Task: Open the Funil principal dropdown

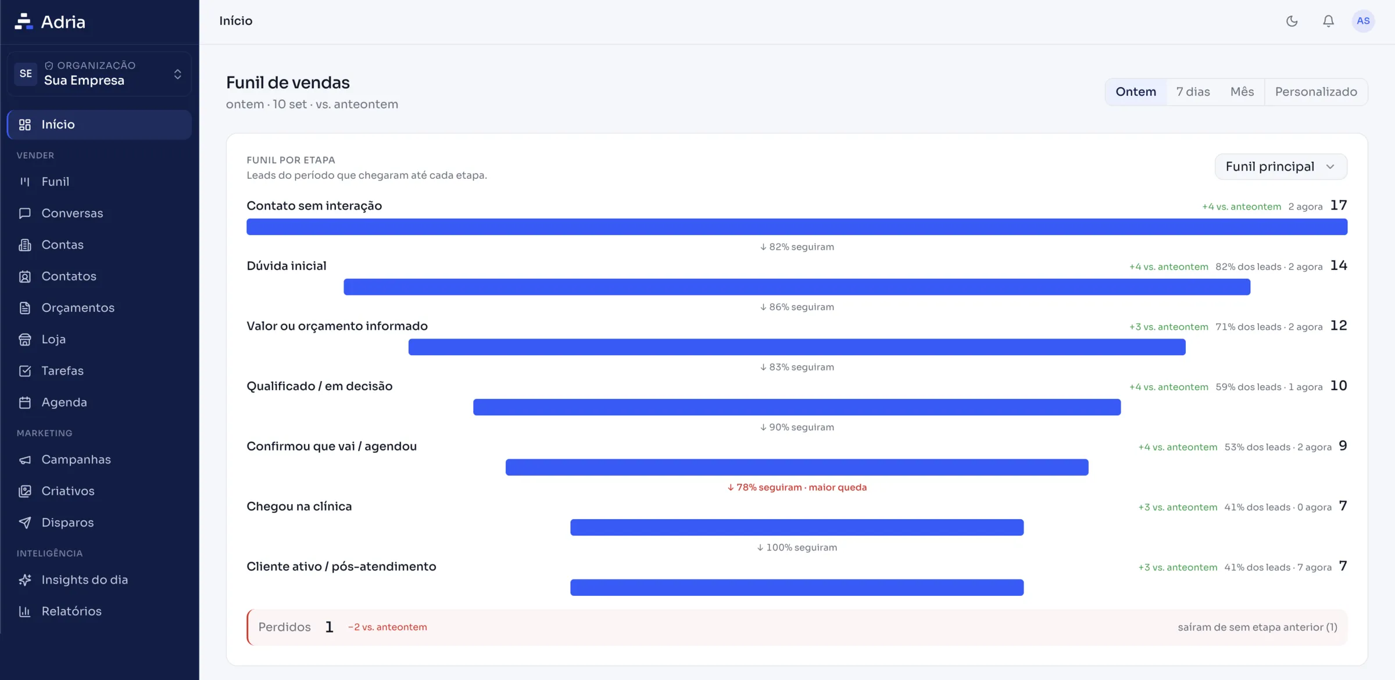Action: pyautogui.click(x=1280, y=167)
